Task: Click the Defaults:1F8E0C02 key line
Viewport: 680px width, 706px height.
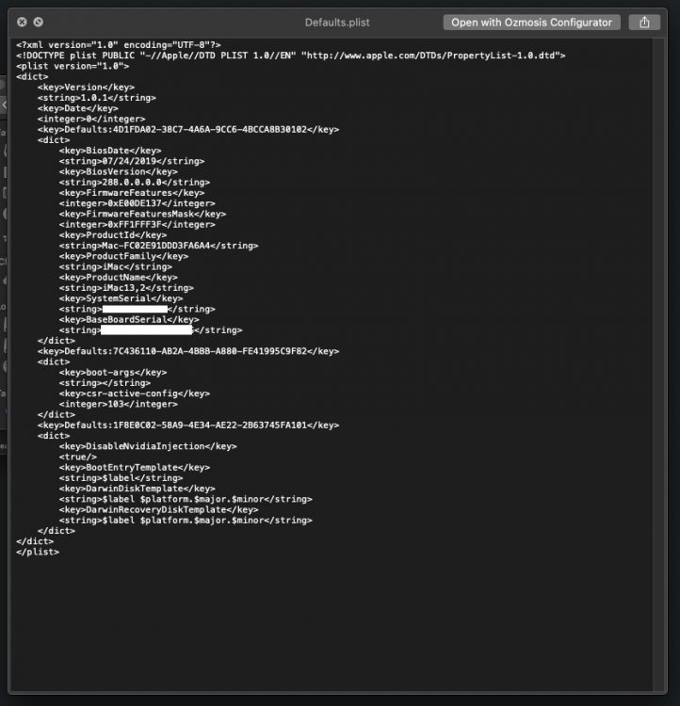Action: pyautogui.click(x=188, y=425)
